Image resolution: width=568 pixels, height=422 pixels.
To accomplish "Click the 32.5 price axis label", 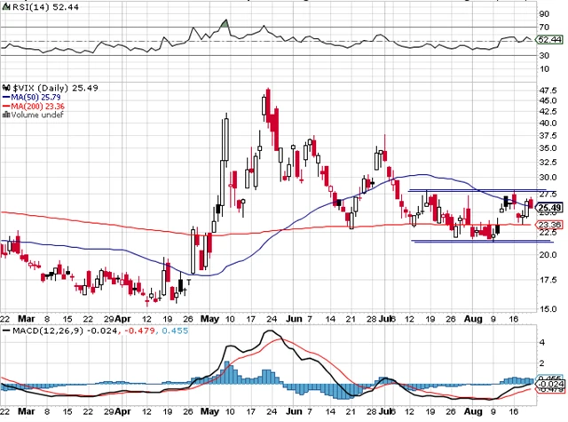I will [x=548, y=162].
